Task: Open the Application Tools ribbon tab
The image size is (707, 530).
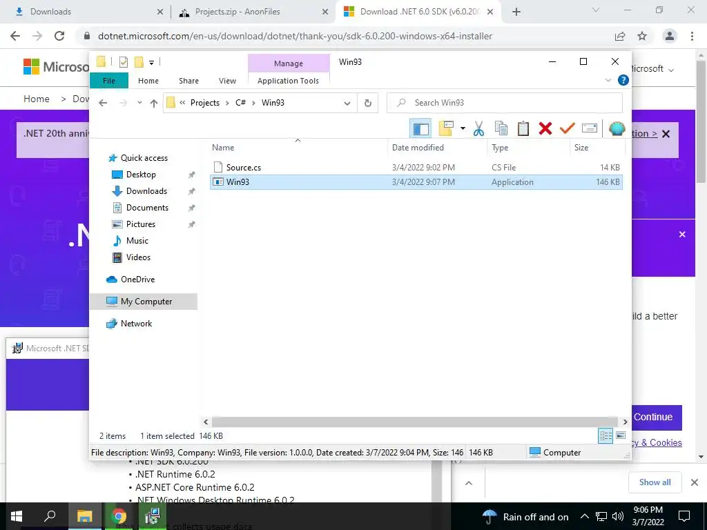Action: (288, 81)
